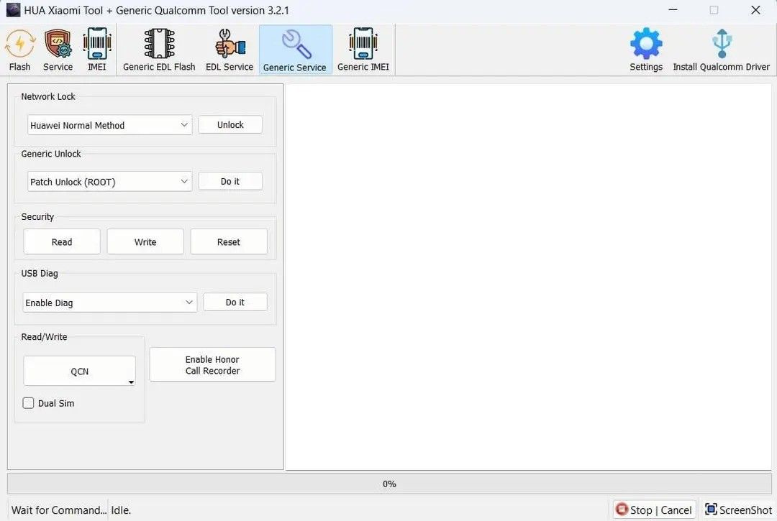The height and width of the screenshot is (521, 777).
Task: Click Enable Honor Call Recorder
Action: (x=212, y=364)
